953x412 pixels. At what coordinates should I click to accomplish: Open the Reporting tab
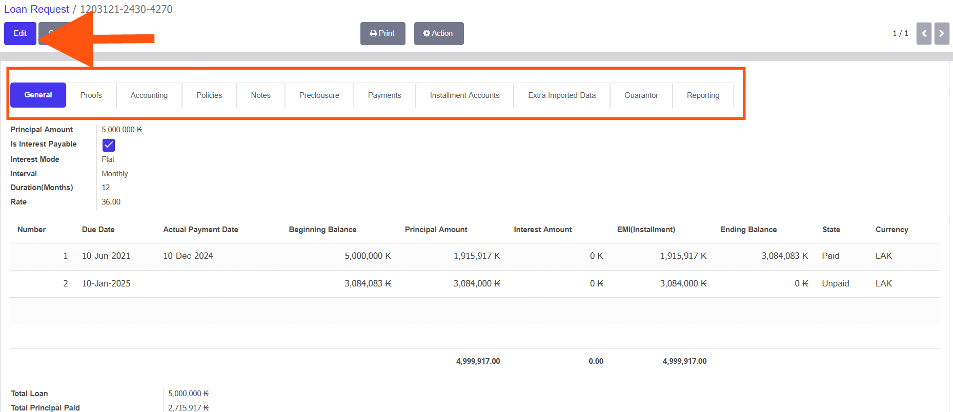pyautogui.click(x=703, y=95)
